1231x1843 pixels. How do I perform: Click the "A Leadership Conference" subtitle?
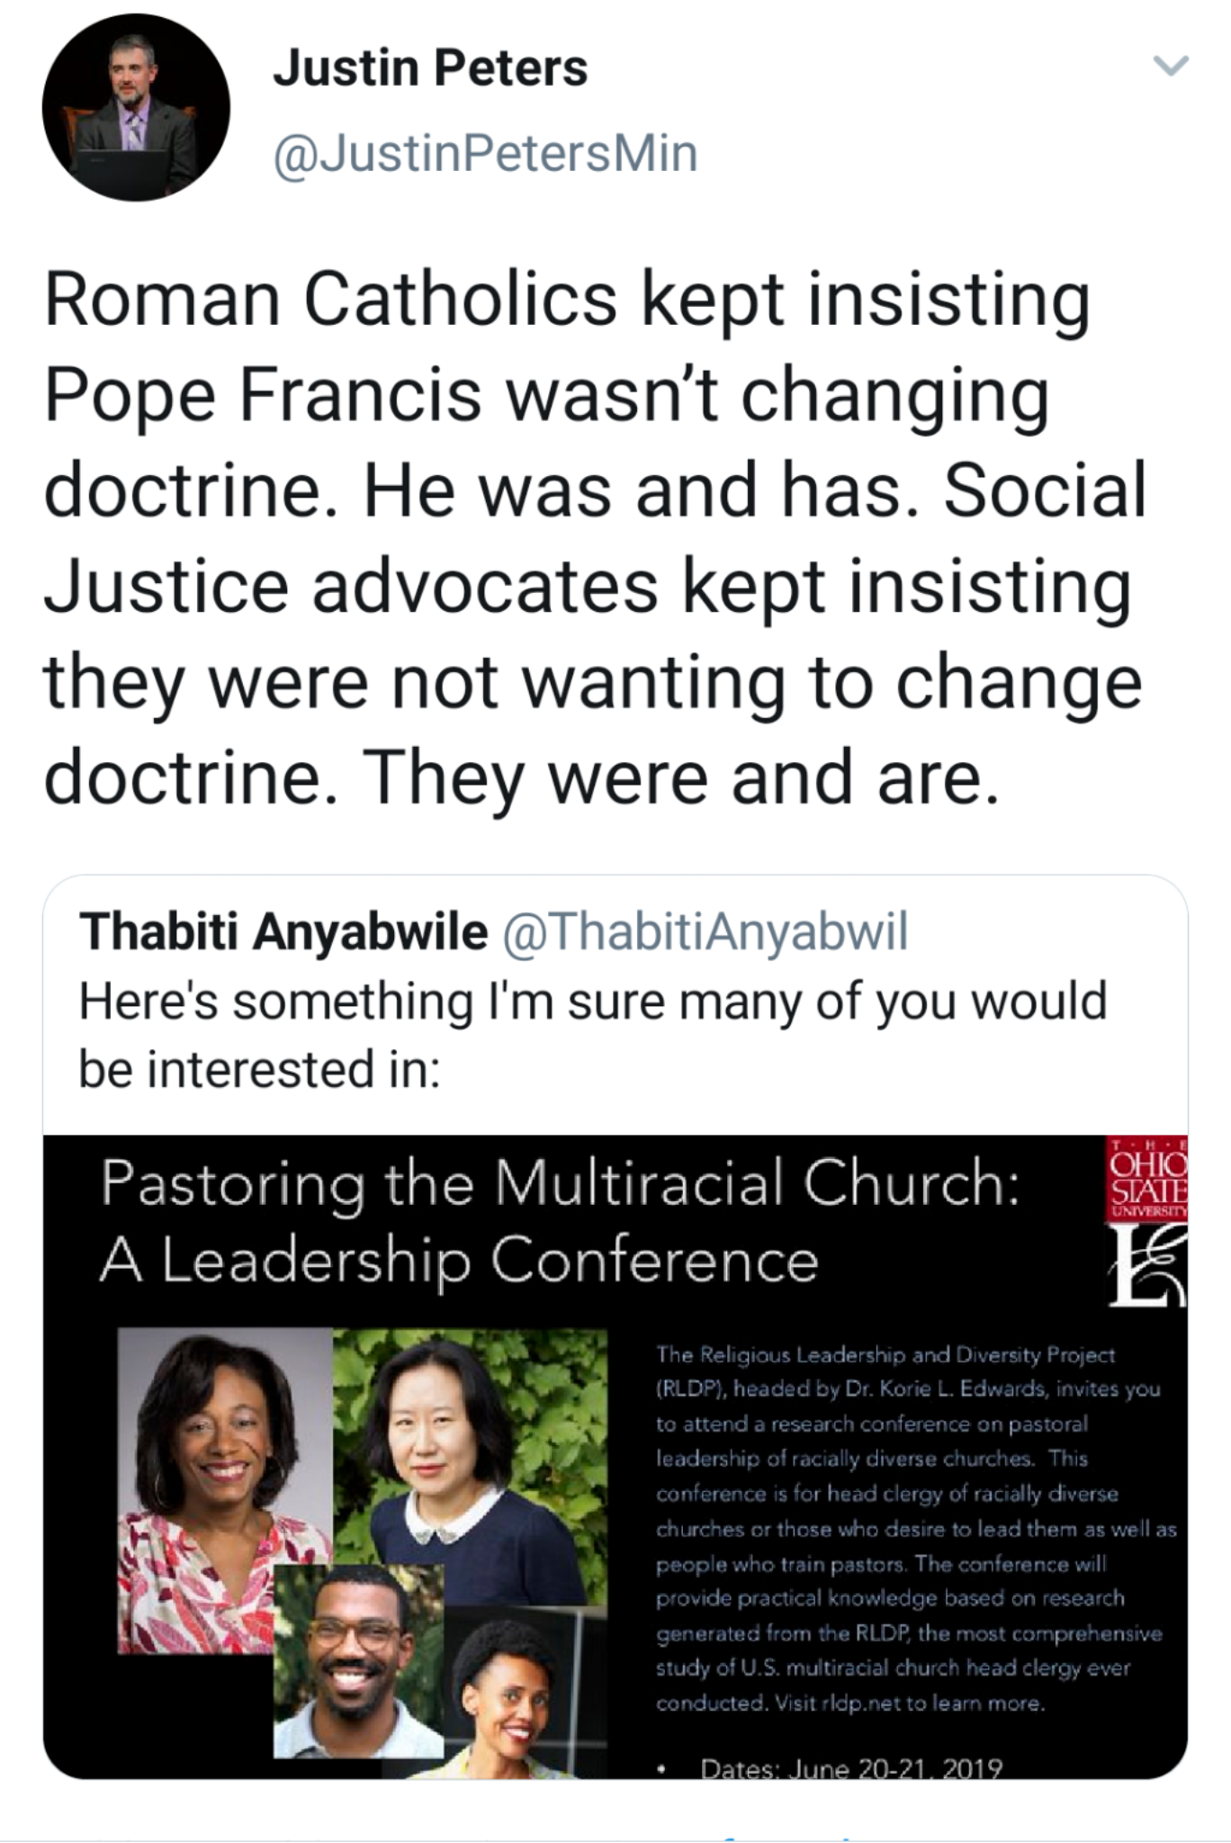coord(459,1260)
